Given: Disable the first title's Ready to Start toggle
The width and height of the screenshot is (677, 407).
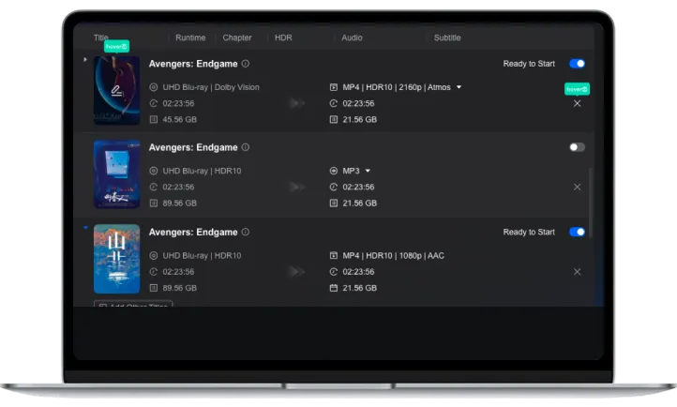Looking at the screenshot, I should tap(577, 64).
